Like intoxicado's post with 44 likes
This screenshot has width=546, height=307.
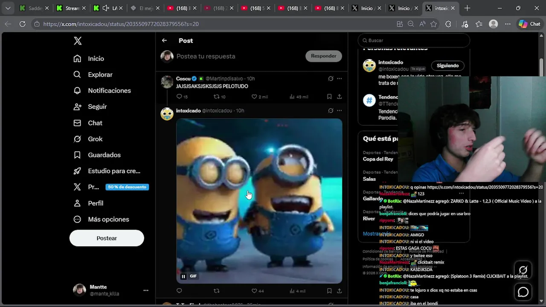258,291
